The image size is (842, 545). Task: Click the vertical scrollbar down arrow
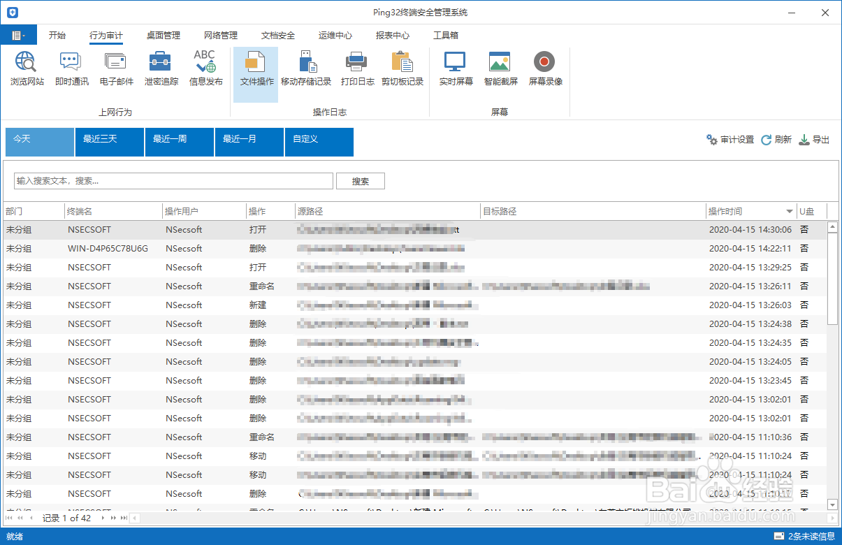(832, 504)
